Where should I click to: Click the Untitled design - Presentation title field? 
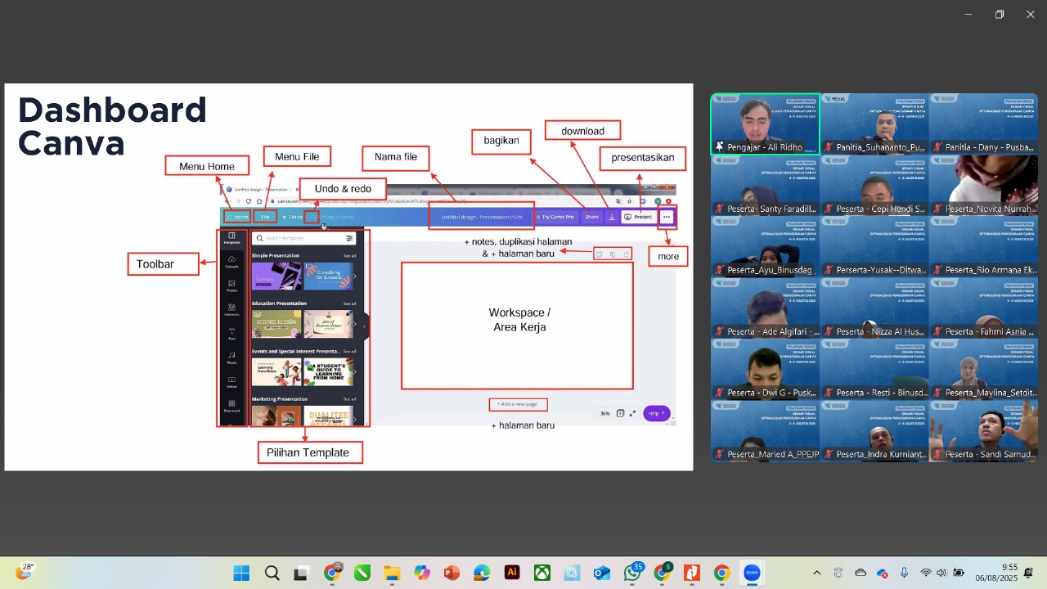click(482, 217)
